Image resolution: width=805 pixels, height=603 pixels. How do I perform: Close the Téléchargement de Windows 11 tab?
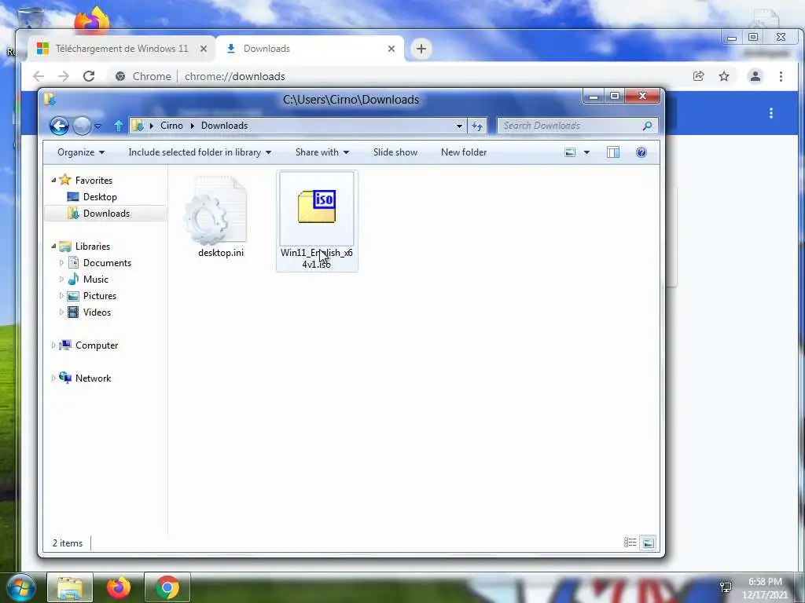(204, 49)
